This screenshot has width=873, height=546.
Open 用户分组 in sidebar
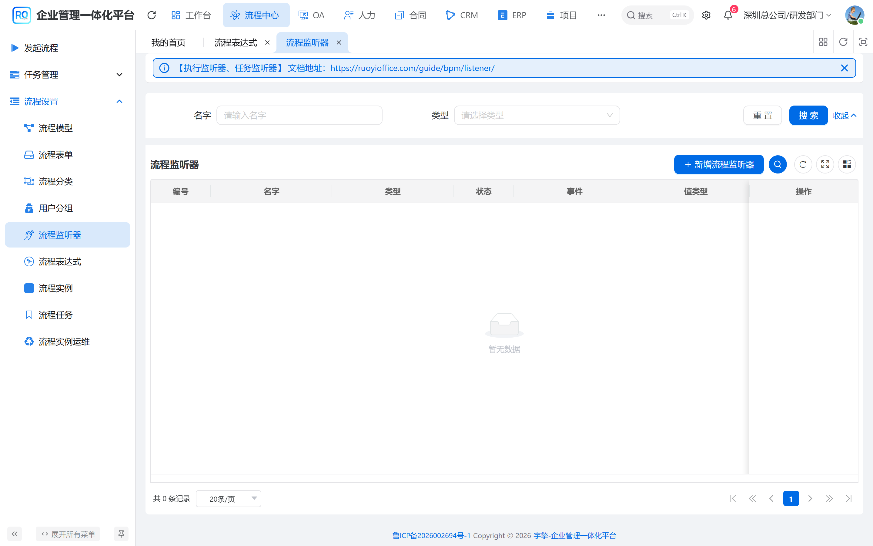pyautogui.click(x=68, y=208)
